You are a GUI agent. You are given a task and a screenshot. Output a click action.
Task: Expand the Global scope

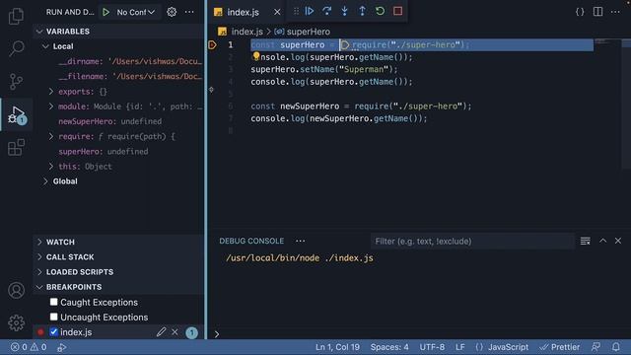45,181
